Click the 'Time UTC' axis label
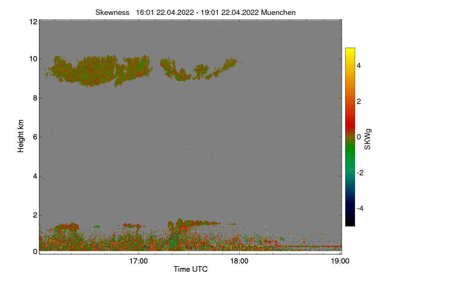This screenshot has width=449, height=299. (190, 269)
